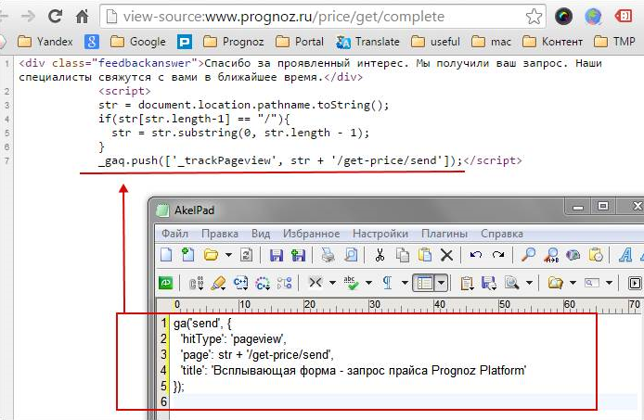Toggle the line numbers panel button
The image size is (644, 420).
point(424,283)
